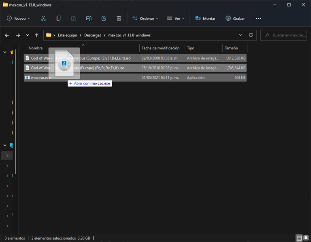
Task: Sort files by Tamaño column header
Action: 231,48
